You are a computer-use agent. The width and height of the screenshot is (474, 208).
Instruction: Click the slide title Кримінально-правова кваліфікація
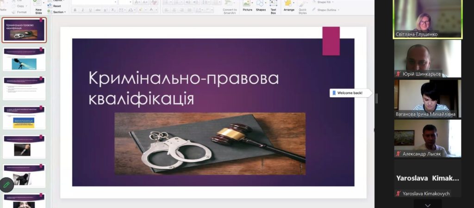point(183,89)
